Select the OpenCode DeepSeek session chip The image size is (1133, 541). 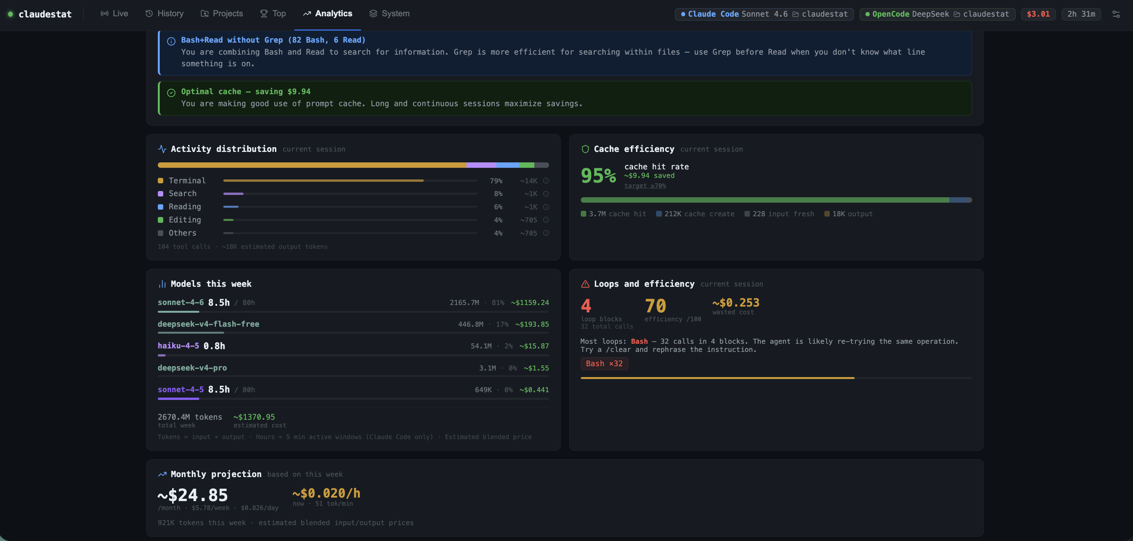(x=937, y=14)
